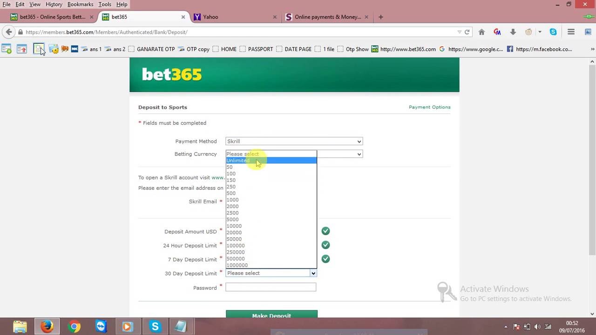Click the green check beside 24 Hour Deposit Limit
This screenshot has width=596, height=335.
click(x=325, y=245)
